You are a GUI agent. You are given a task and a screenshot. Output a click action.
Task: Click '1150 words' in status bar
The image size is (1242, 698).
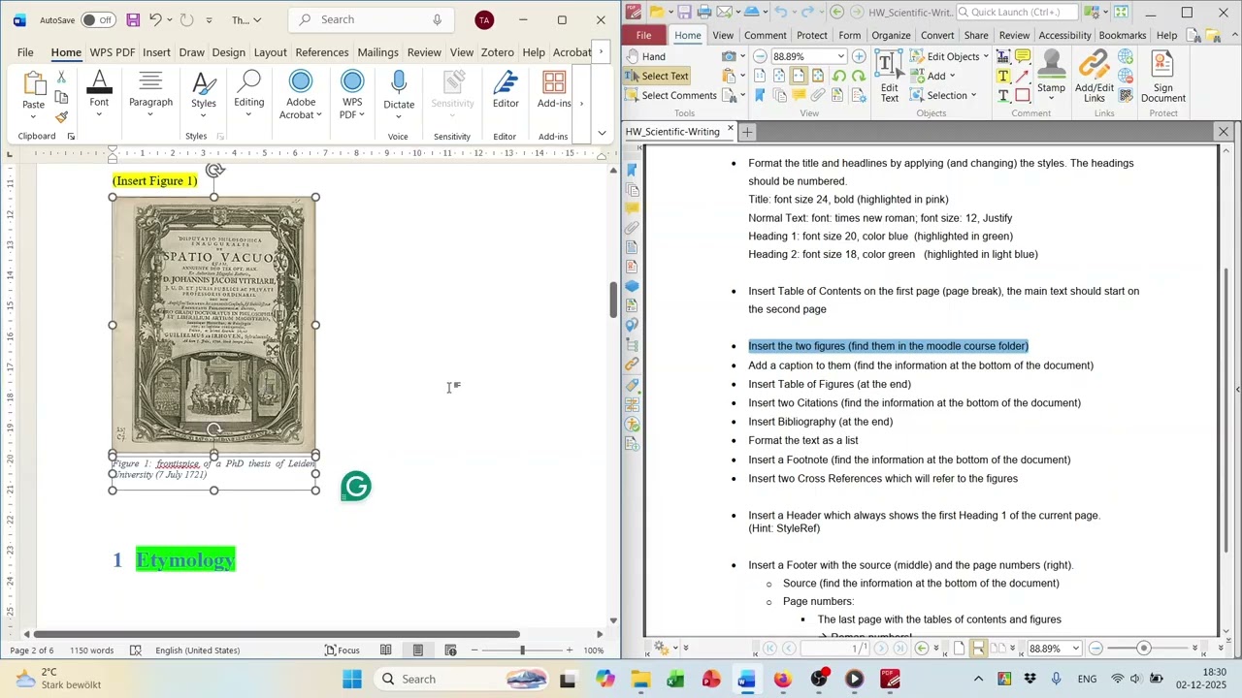91,650
